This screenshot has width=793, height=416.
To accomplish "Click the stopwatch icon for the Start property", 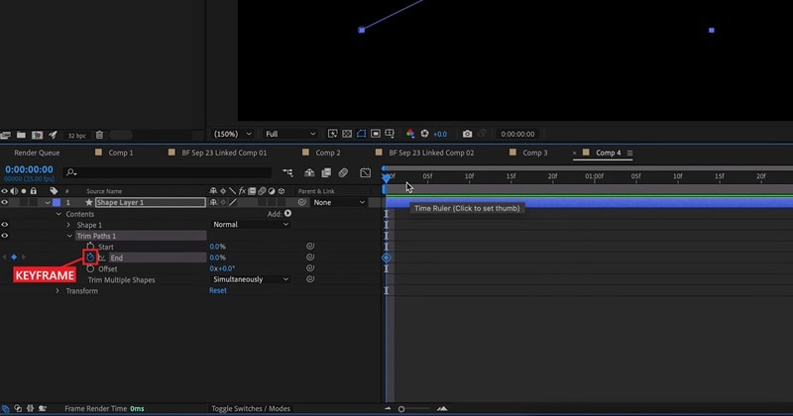I will tap(90, 247).
